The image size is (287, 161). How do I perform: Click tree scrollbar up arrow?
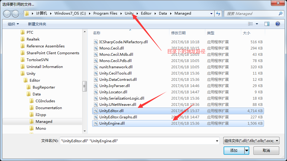[x=85, y=32]
